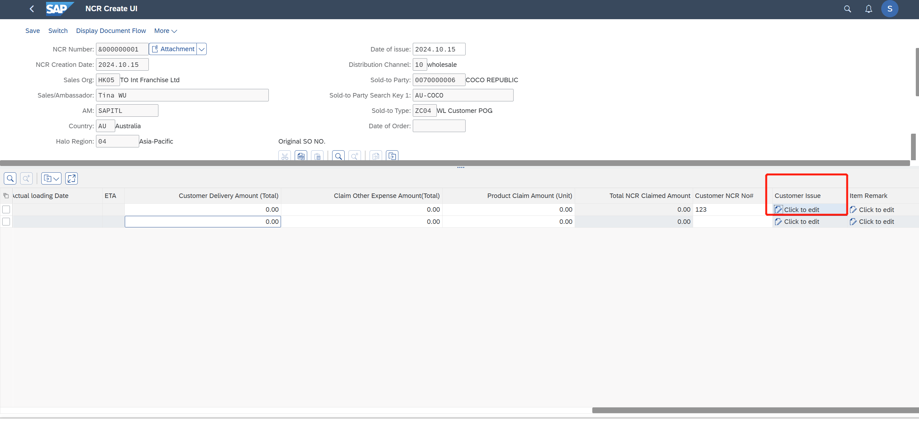Open the export dropdown in table toolbar
This screenshot has width=919, height=425.
[52, 178]
